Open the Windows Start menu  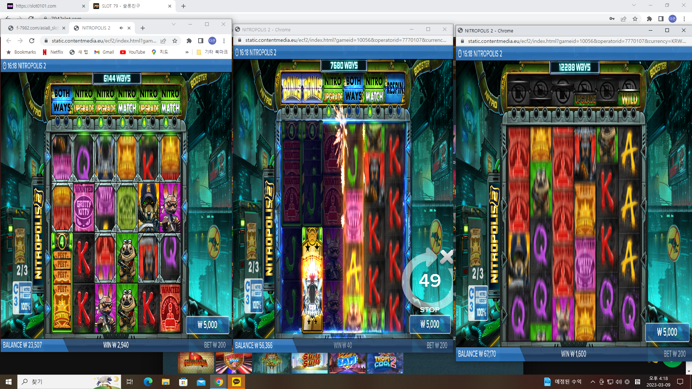pyautogui.click(x=9, y=382)
